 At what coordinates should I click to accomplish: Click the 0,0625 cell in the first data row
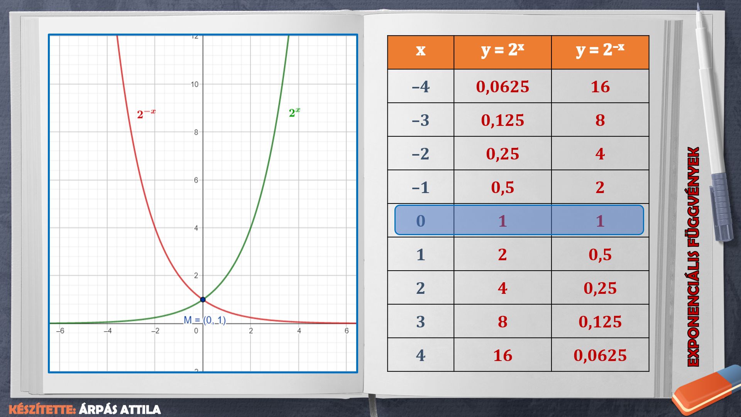point(502,86)
